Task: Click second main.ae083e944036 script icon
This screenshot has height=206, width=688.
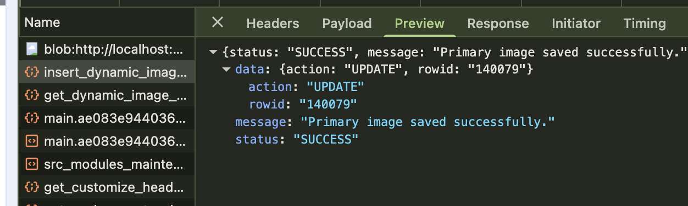Action: [x=32, y=141]
